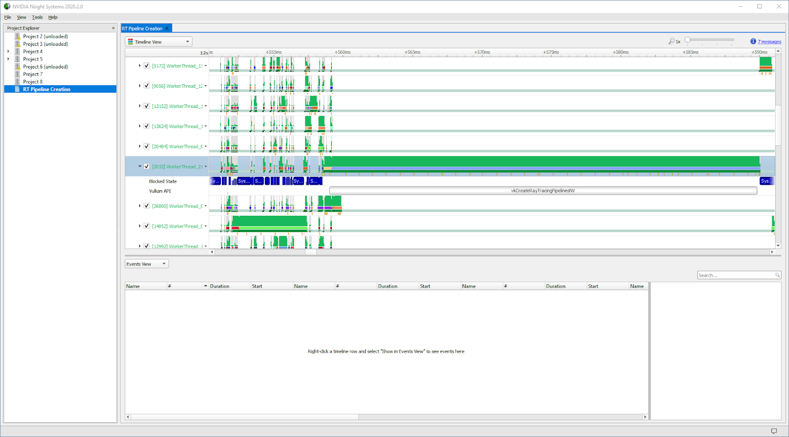Open the File menu
Viewport: 789px width, 437px height.
[7, 17]
